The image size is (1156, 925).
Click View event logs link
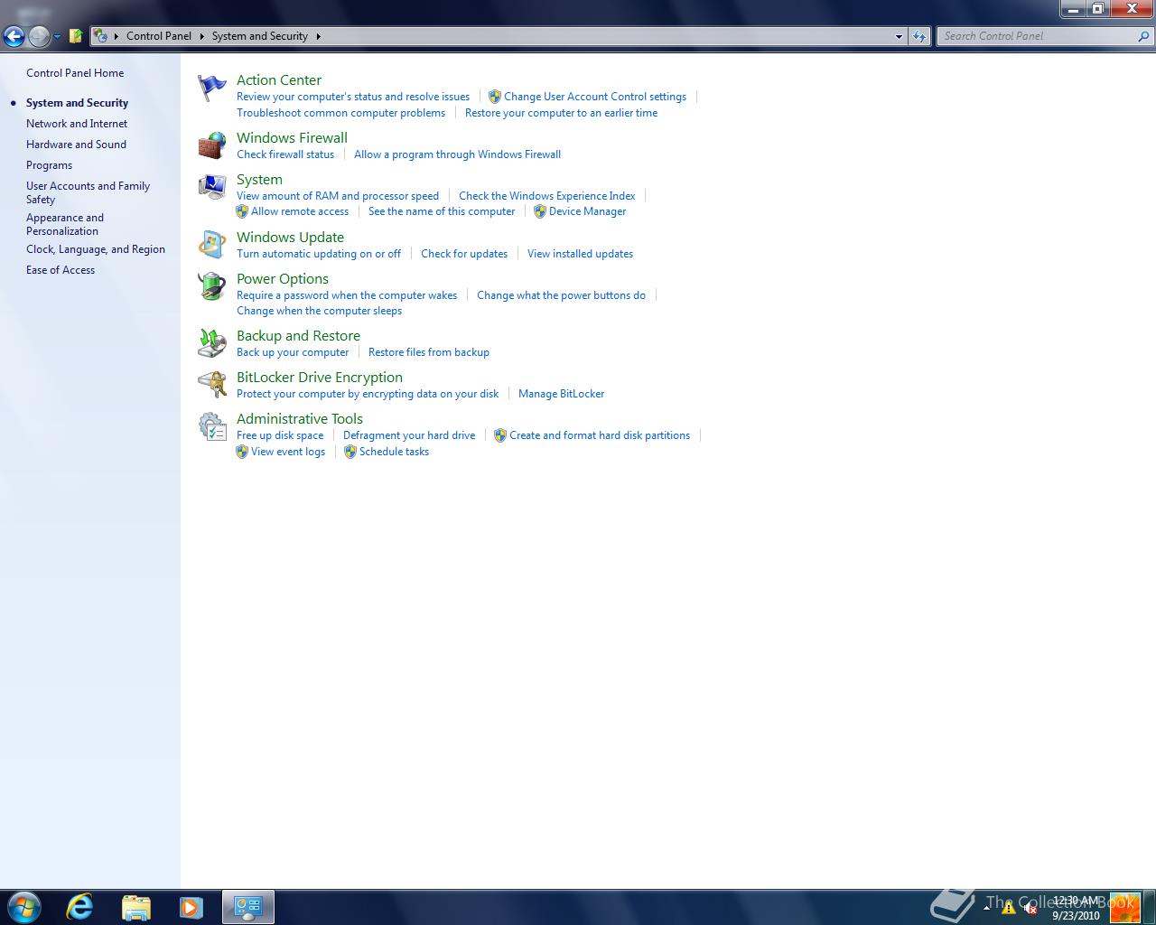pyautogui.click(x=288, y=452)
